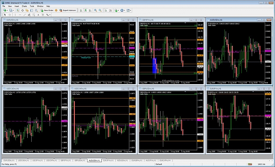This screenshot has width=275, height=167.
Task: Toggle Chart Shift
Action: pyautogui.click(x=110, y=11)
